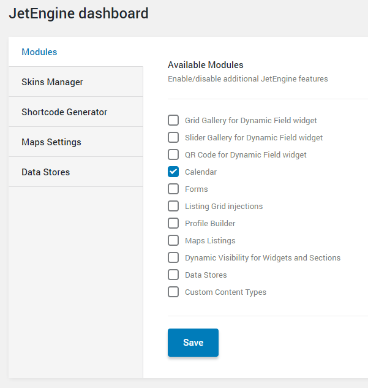
Task: Check the Maps Listings checkbox
Action: point(173,240)
